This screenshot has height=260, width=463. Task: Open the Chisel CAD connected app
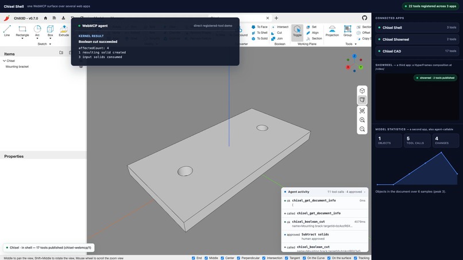click(417, 51)
